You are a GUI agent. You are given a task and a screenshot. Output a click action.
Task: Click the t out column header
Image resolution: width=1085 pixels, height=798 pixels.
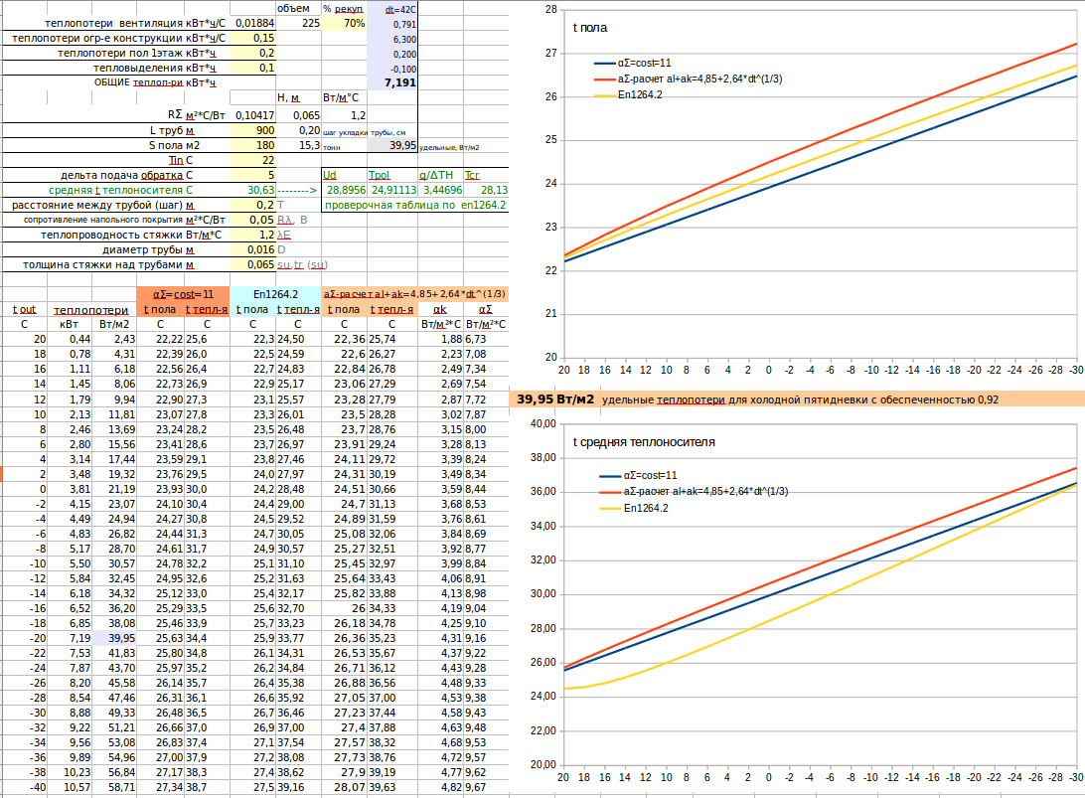click(x=24, y=309)
